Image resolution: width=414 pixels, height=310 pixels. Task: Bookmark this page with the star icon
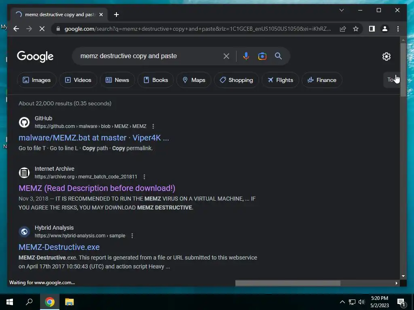[356, 29]
